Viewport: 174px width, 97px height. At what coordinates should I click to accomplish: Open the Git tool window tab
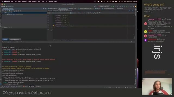tap(4, 86)
